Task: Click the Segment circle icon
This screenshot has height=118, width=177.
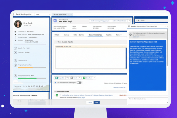Action: 15,52
